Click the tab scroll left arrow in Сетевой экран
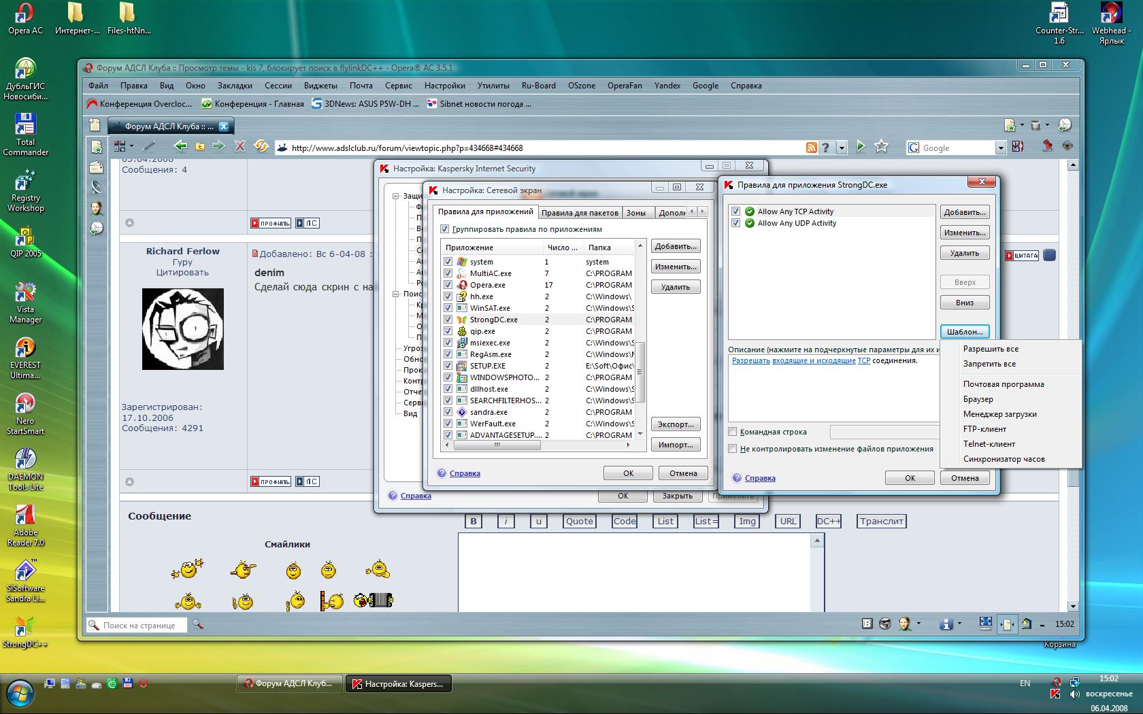 pyautogui.click(x=692, y=211)
